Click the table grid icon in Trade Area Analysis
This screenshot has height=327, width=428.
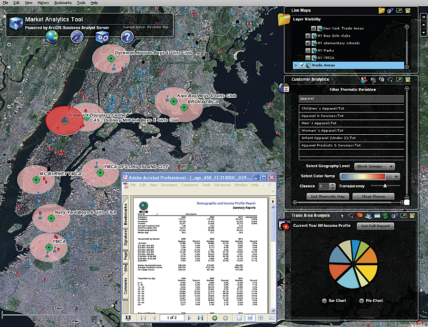(x=377, y=216)
